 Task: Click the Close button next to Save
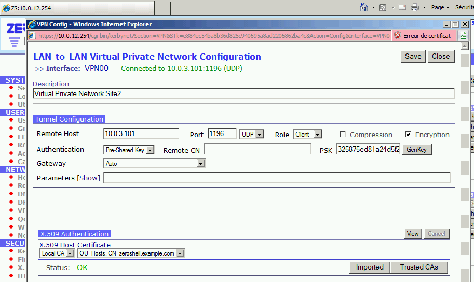(441, 57)
